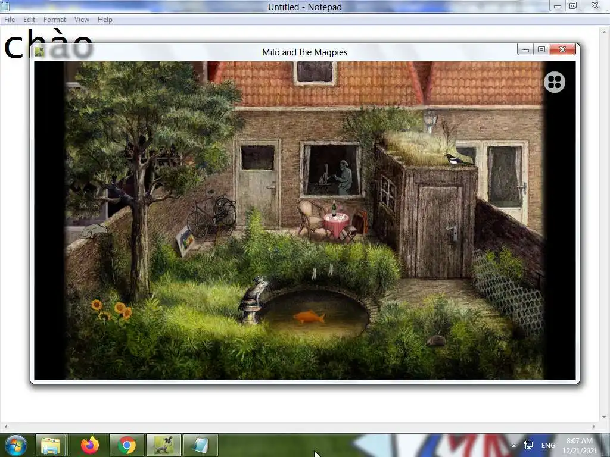This screenshot has width=610, height=457.
Task: Click the bicycle leaning on the wall
Action: pyautogui.click(x=211, y=215)
